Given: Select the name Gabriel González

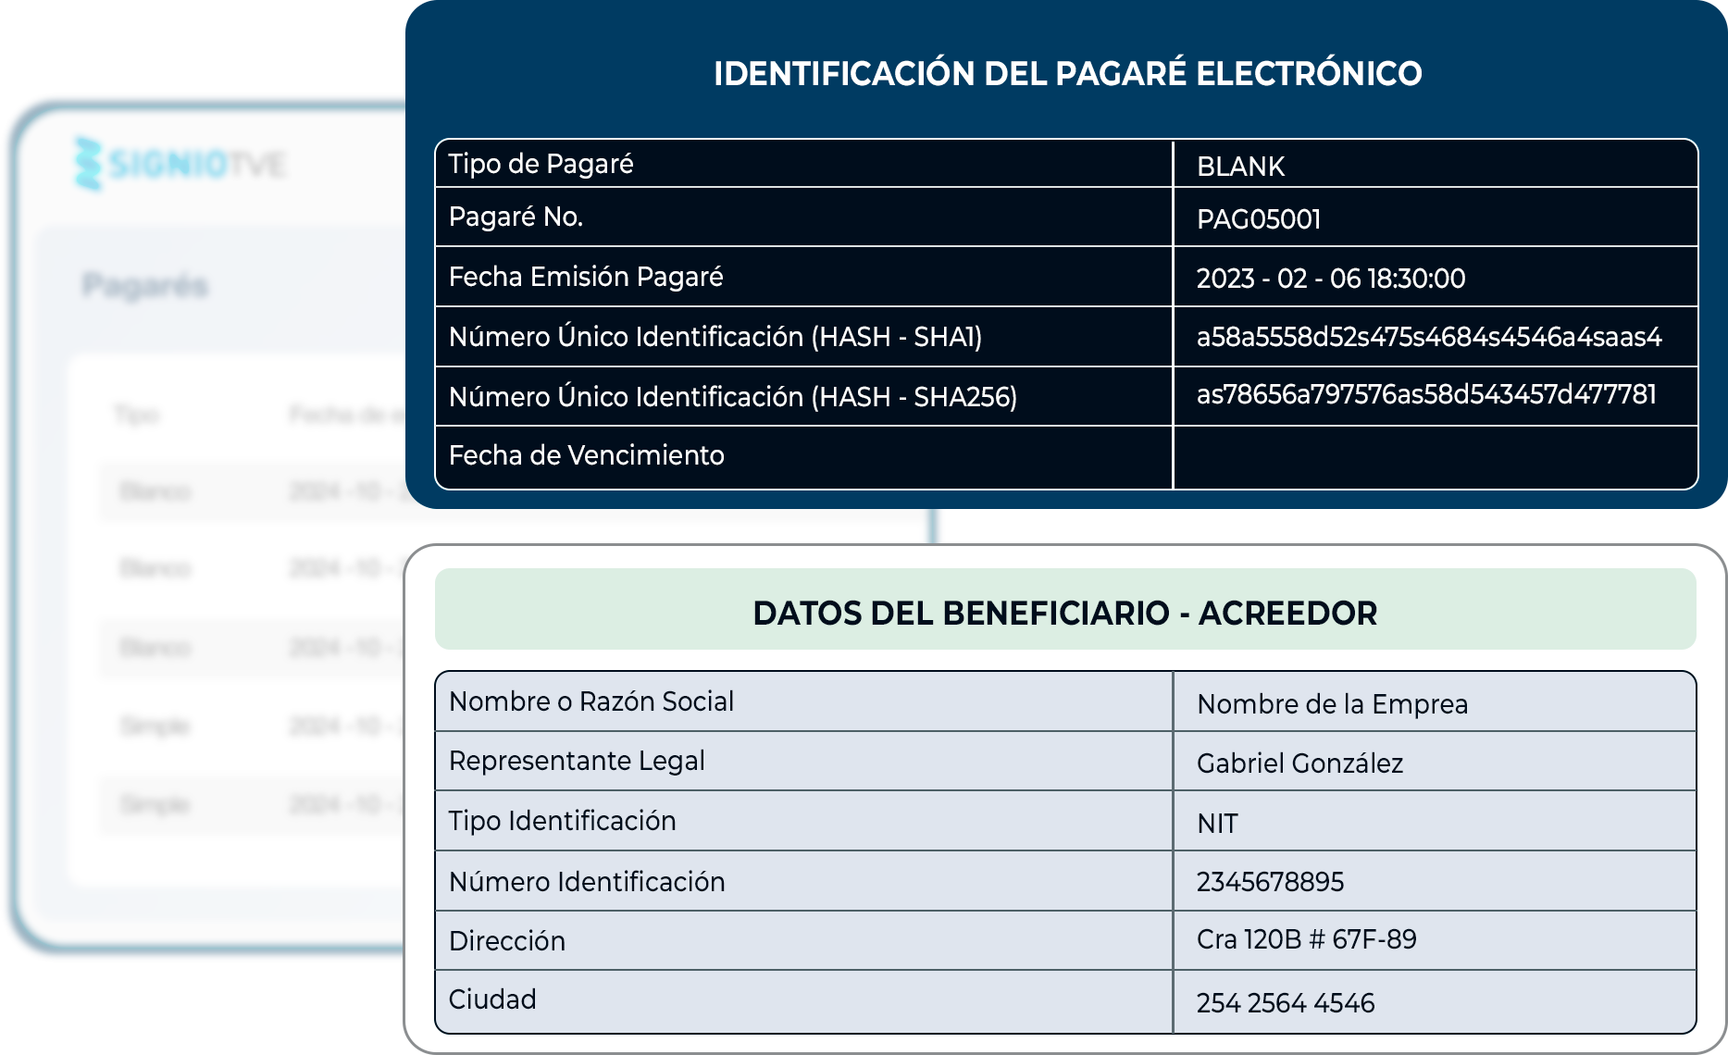Looking at the screenshot, I should (1299, 763).
